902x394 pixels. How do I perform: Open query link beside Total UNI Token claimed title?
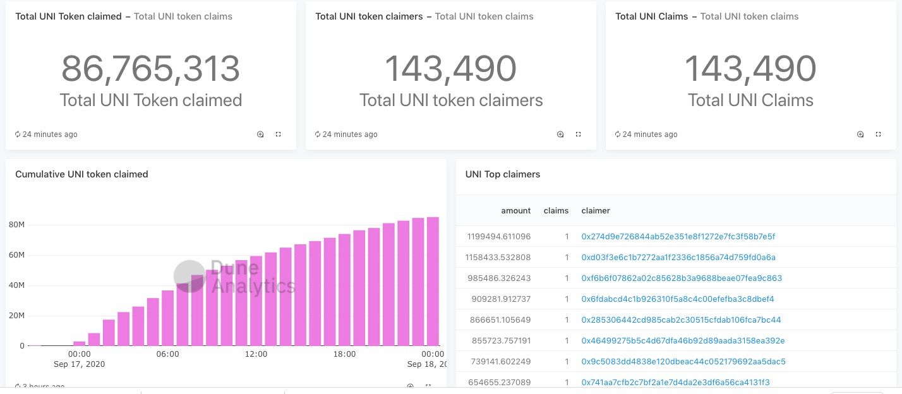click(183, 16)
